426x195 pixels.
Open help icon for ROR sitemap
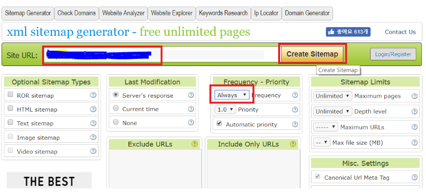[93, 95]
